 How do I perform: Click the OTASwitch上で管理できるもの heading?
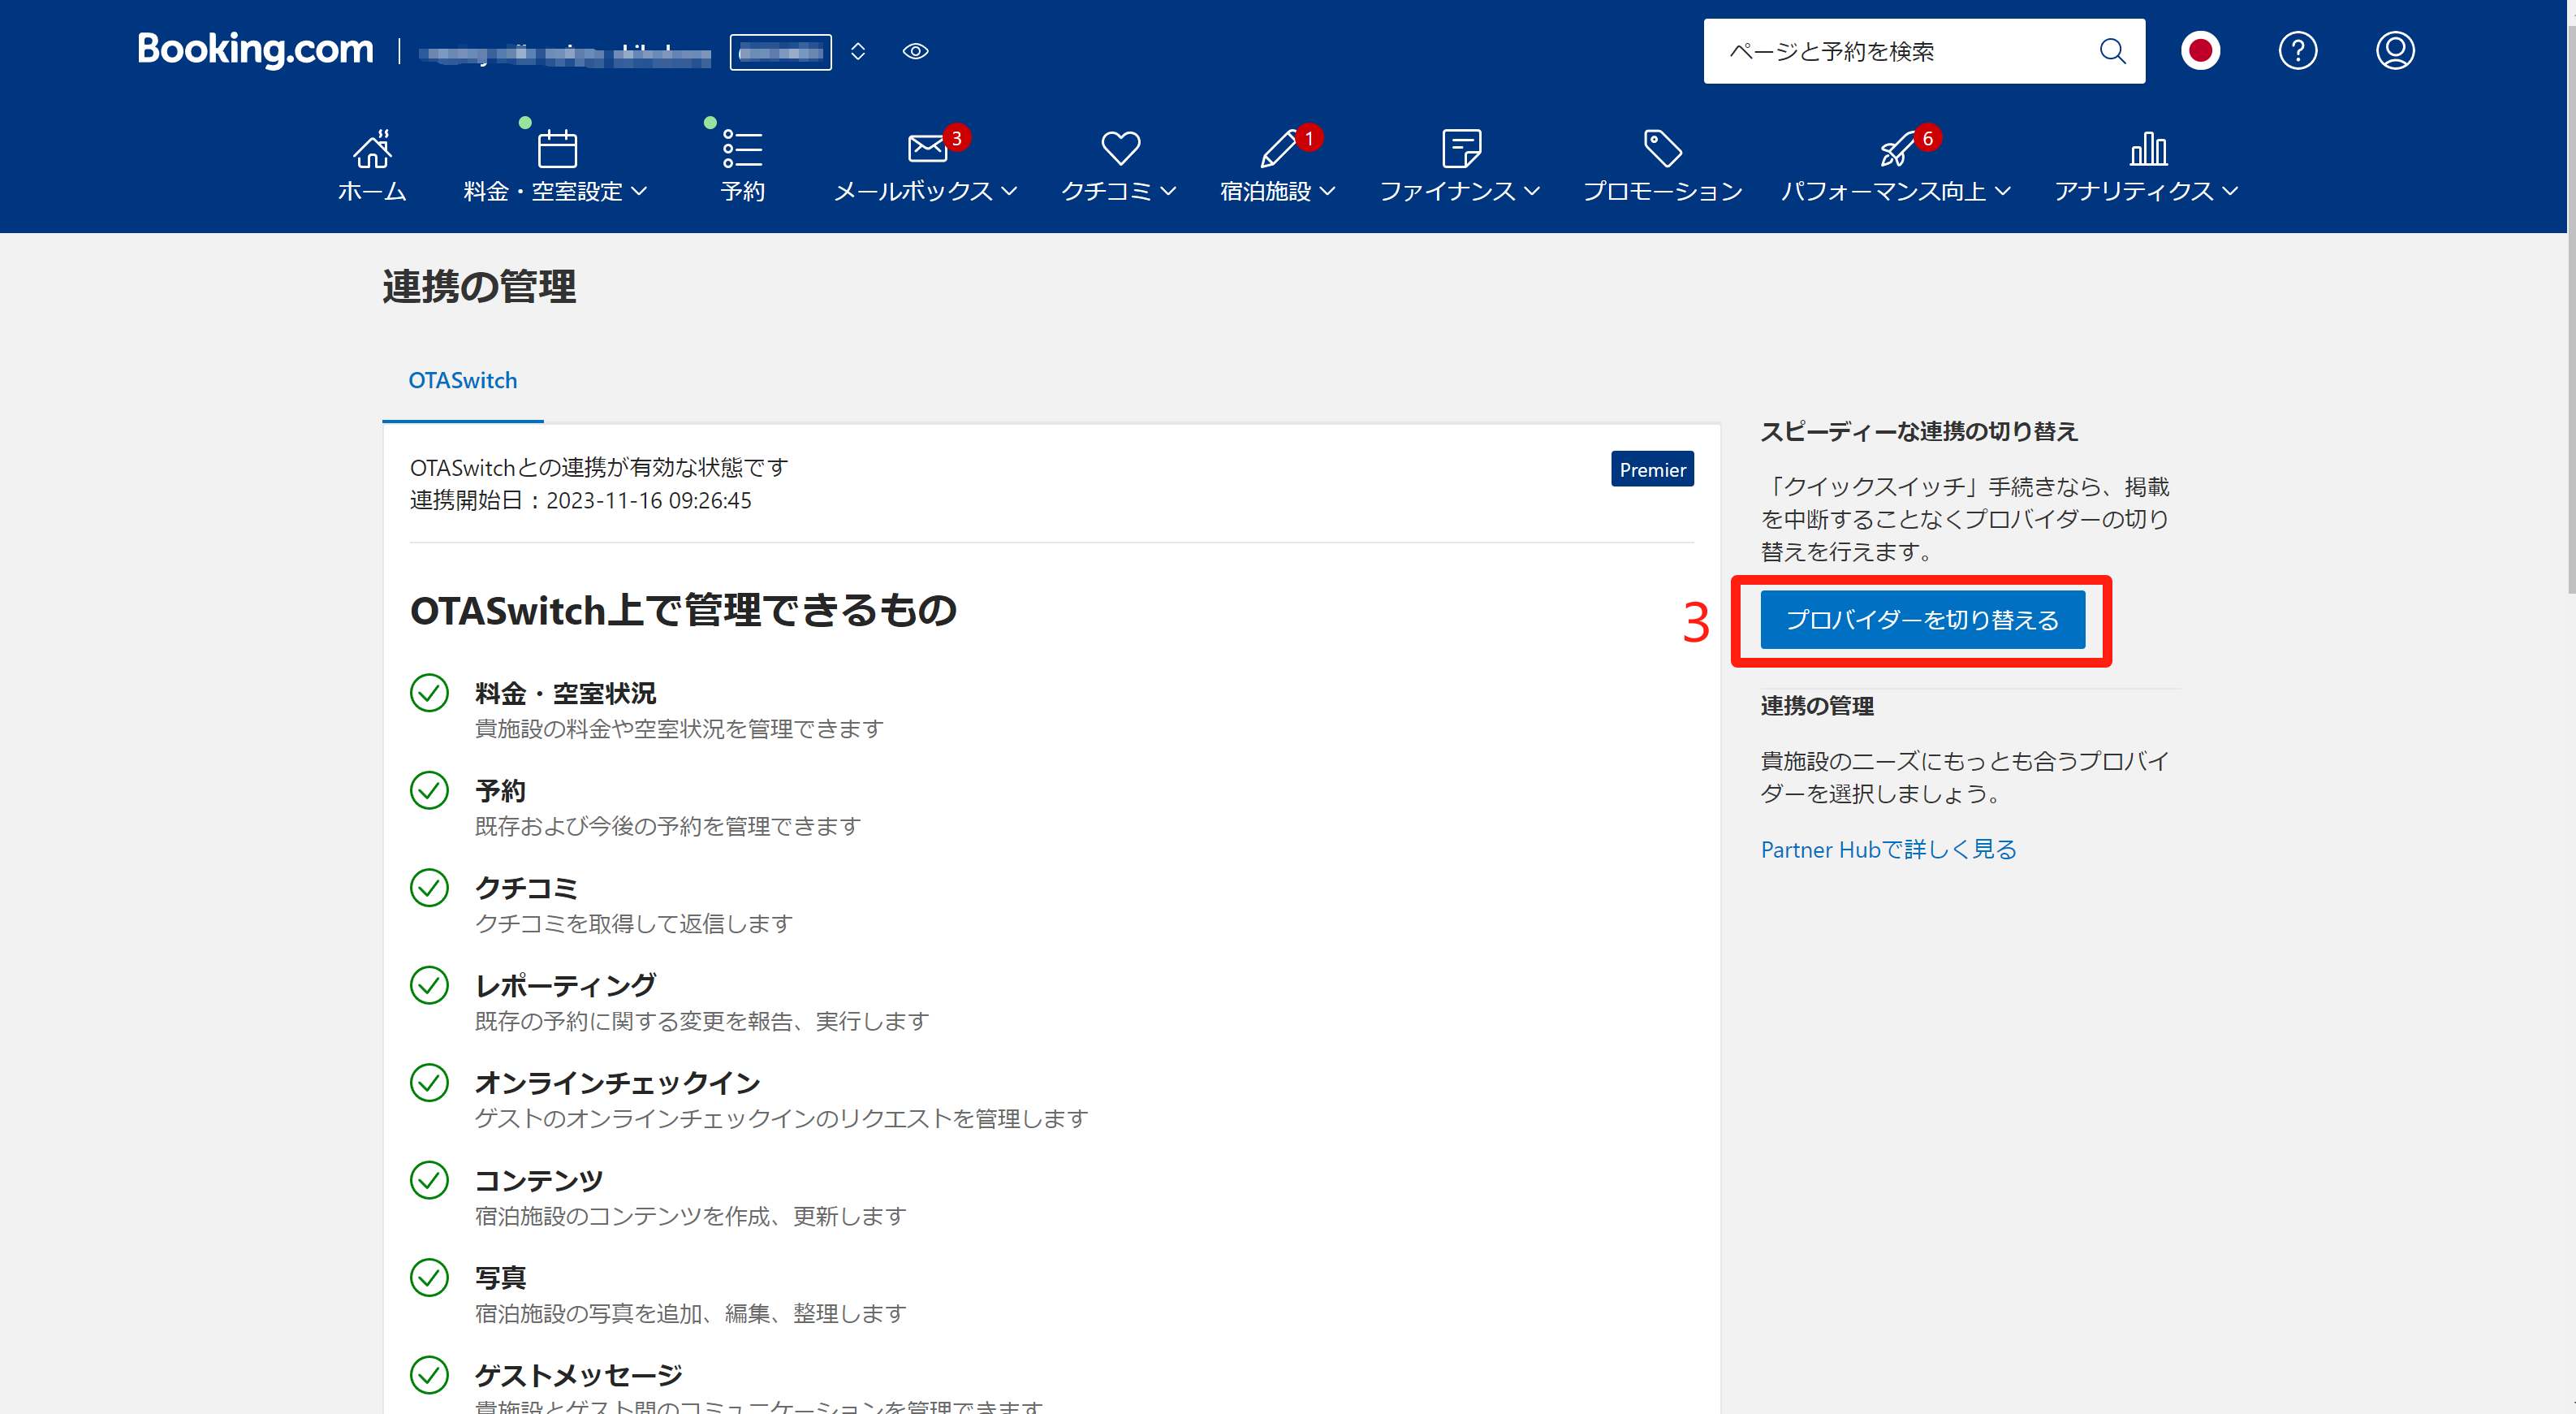(683, 611)
